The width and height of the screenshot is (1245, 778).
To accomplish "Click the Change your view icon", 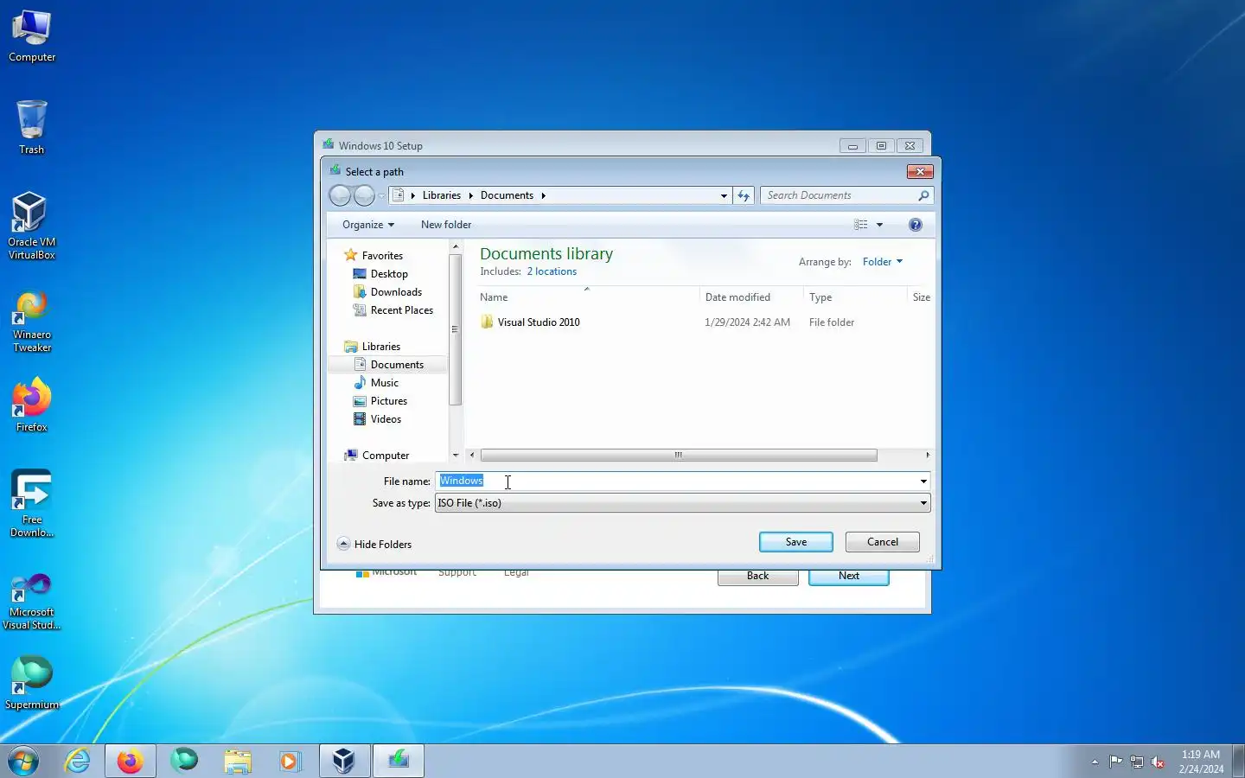I will pos(861,225).
